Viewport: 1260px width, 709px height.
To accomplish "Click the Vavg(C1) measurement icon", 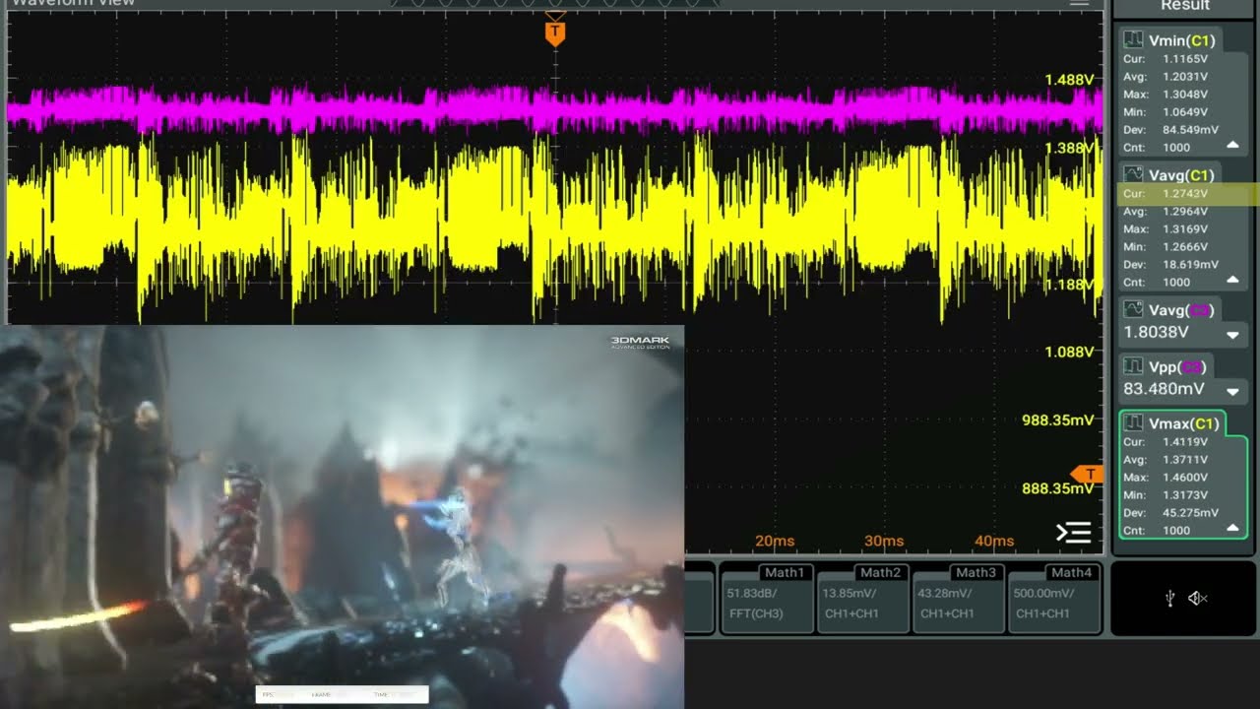I will [1133, 175].
